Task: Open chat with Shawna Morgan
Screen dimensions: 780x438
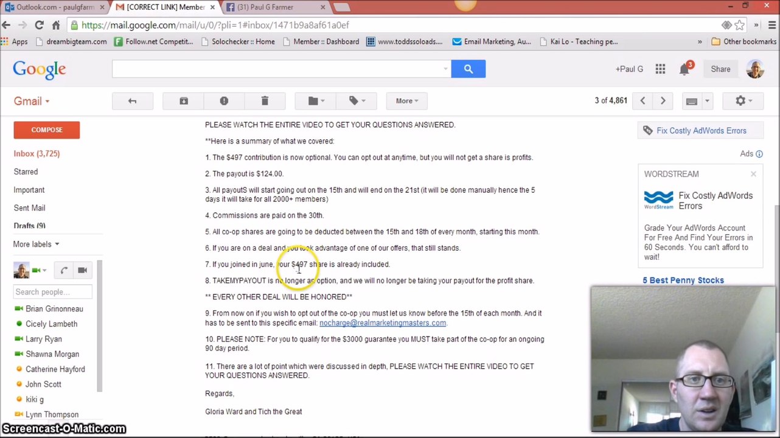Action: click(52, 354)
